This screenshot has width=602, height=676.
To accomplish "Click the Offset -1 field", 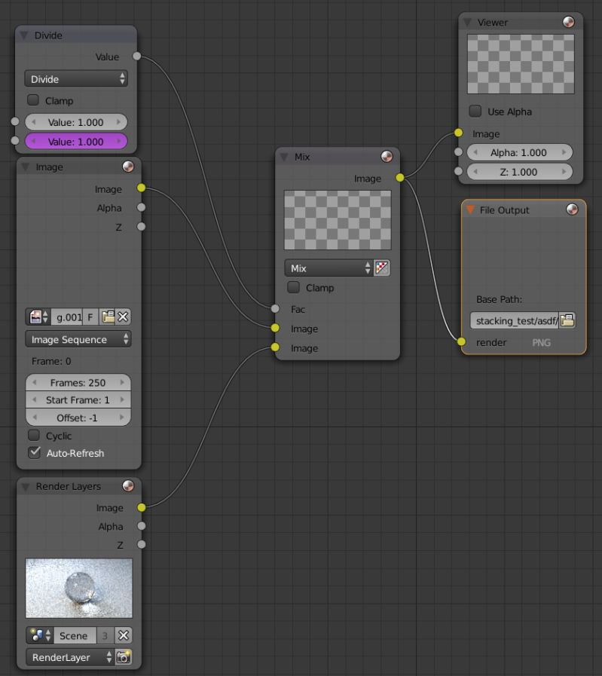I will [78, 418].
